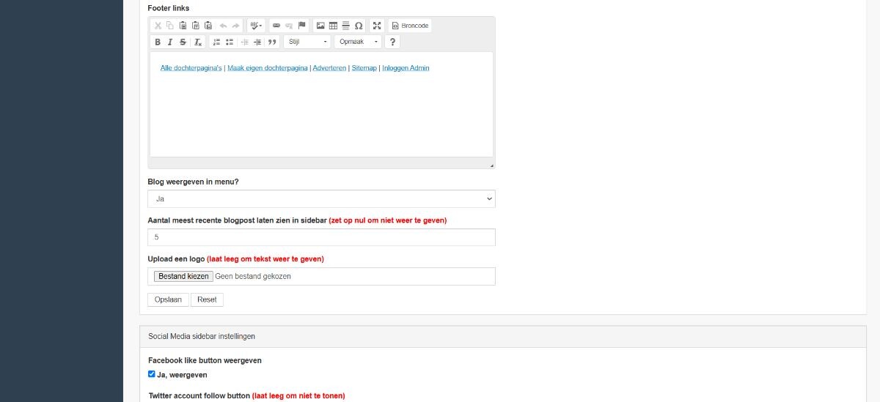Open the Opmaak format dropdown

coord(359,42)
